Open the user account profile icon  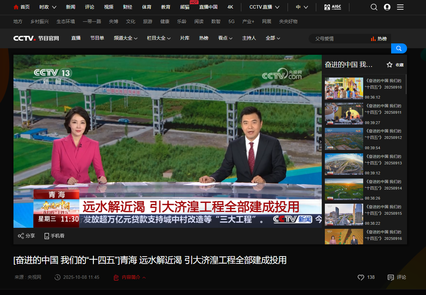[x=387, y=7]
